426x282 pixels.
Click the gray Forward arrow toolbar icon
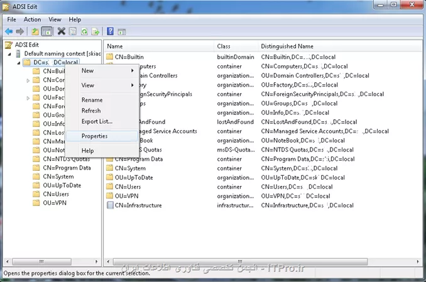tap(20, 31)
